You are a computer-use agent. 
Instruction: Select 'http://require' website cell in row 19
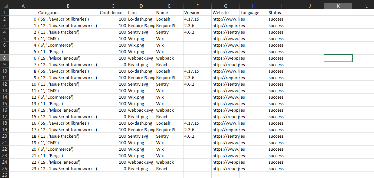225,130
